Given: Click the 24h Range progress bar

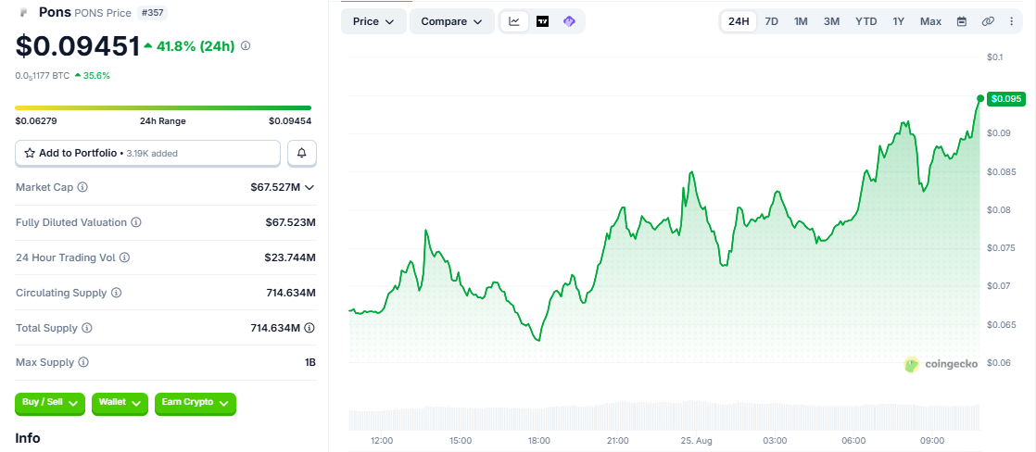Looking at the screenshot, I should 163,107.
